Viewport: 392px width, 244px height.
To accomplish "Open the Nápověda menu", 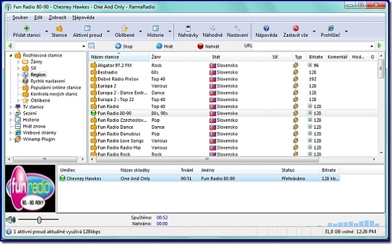I will tap(83, 17).
